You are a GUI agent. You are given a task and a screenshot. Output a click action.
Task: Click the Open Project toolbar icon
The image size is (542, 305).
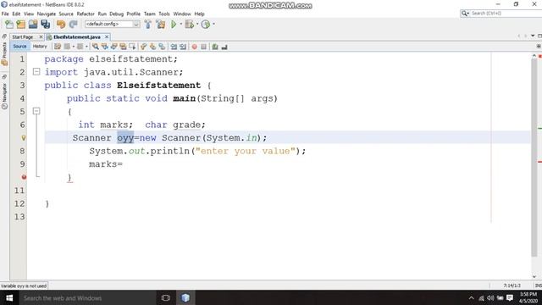click(x=33, y=25)
